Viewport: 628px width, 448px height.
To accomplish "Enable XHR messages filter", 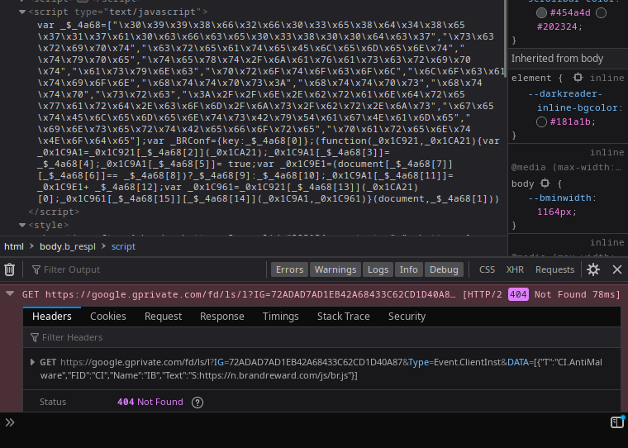I will 515,269.
